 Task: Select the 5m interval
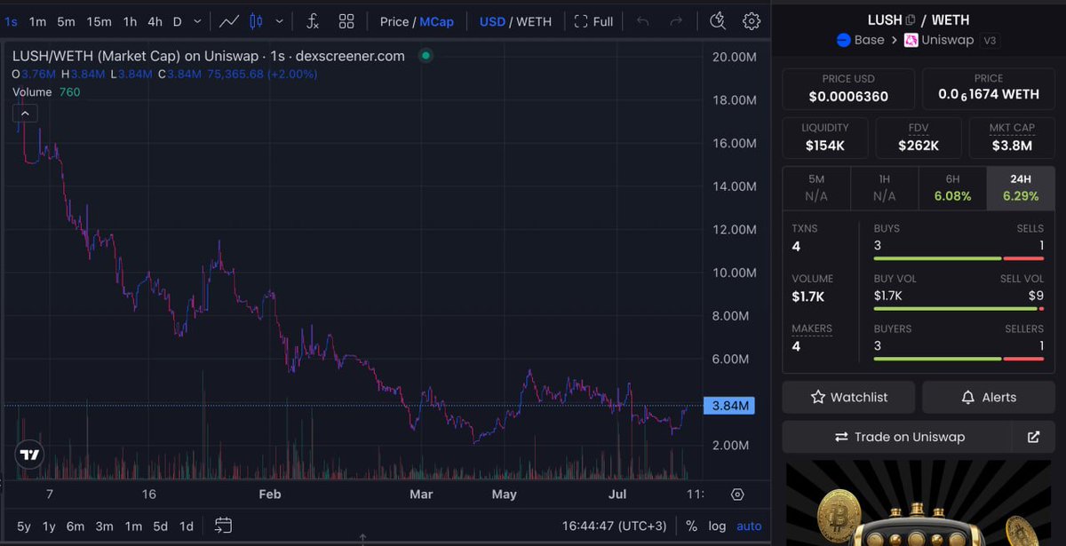click(66, 21)
